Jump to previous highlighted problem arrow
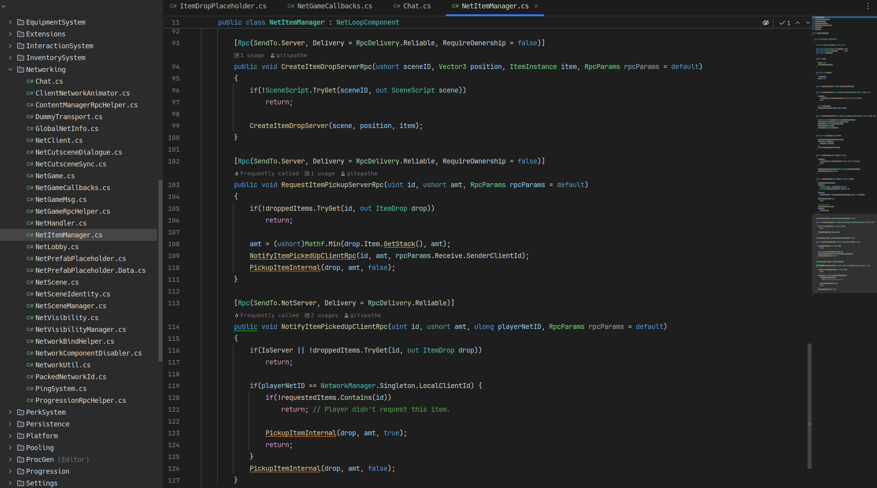 click(798, 23)
